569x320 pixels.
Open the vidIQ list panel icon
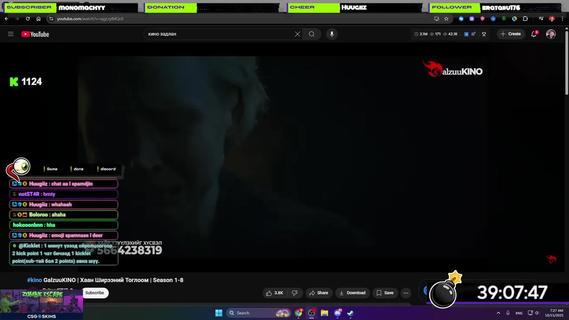click(473, 34)
